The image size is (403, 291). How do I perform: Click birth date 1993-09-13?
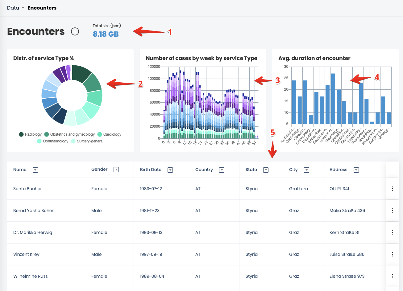coord(151,232)
